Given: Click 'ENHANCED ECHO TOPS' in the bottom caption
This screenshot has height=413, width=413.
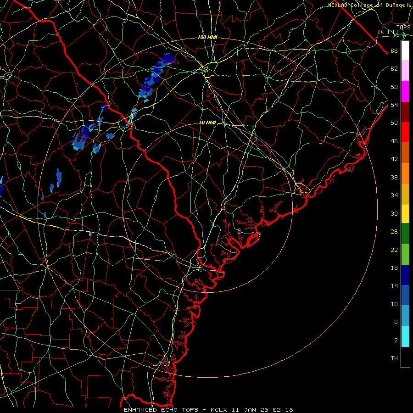Looking at the screenshot, I should pos(161,410).
